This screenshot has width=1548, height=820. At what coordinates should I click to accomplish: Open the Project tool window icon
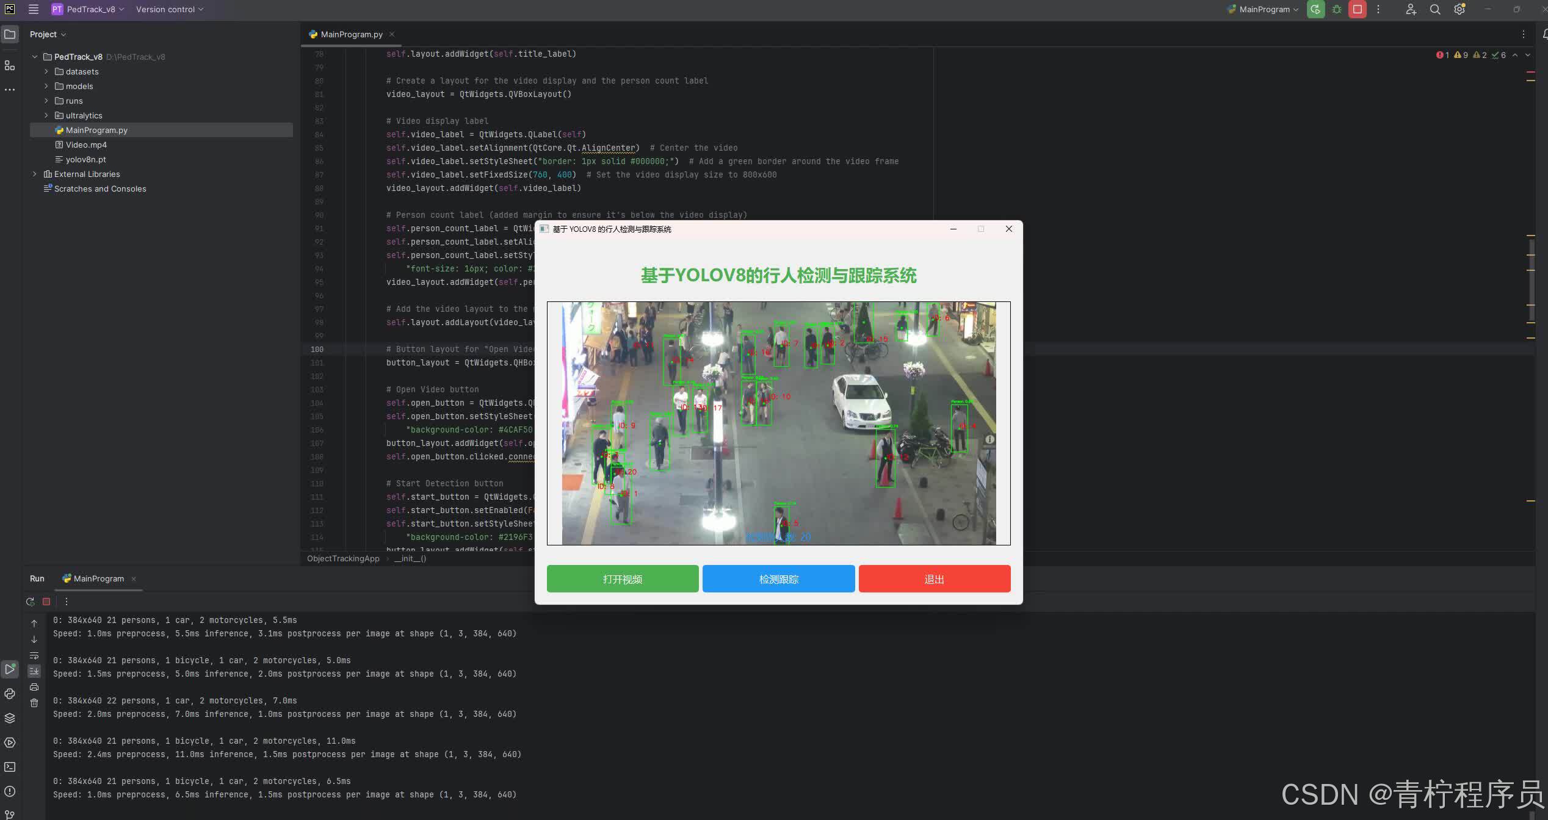10,34
